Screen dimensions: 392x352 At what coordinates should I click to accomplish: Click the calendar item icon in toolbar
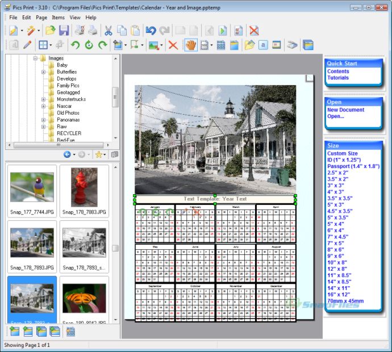click(277, 45)
